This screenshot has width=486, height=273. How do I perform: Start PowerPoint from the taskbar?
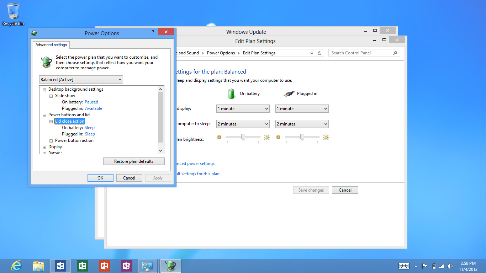click(104, 266)
